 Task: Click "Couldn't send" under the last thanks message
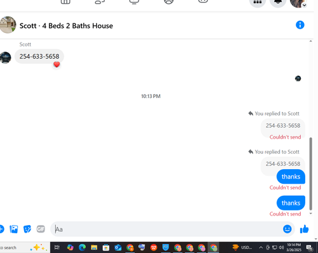[x=285, y=214]
